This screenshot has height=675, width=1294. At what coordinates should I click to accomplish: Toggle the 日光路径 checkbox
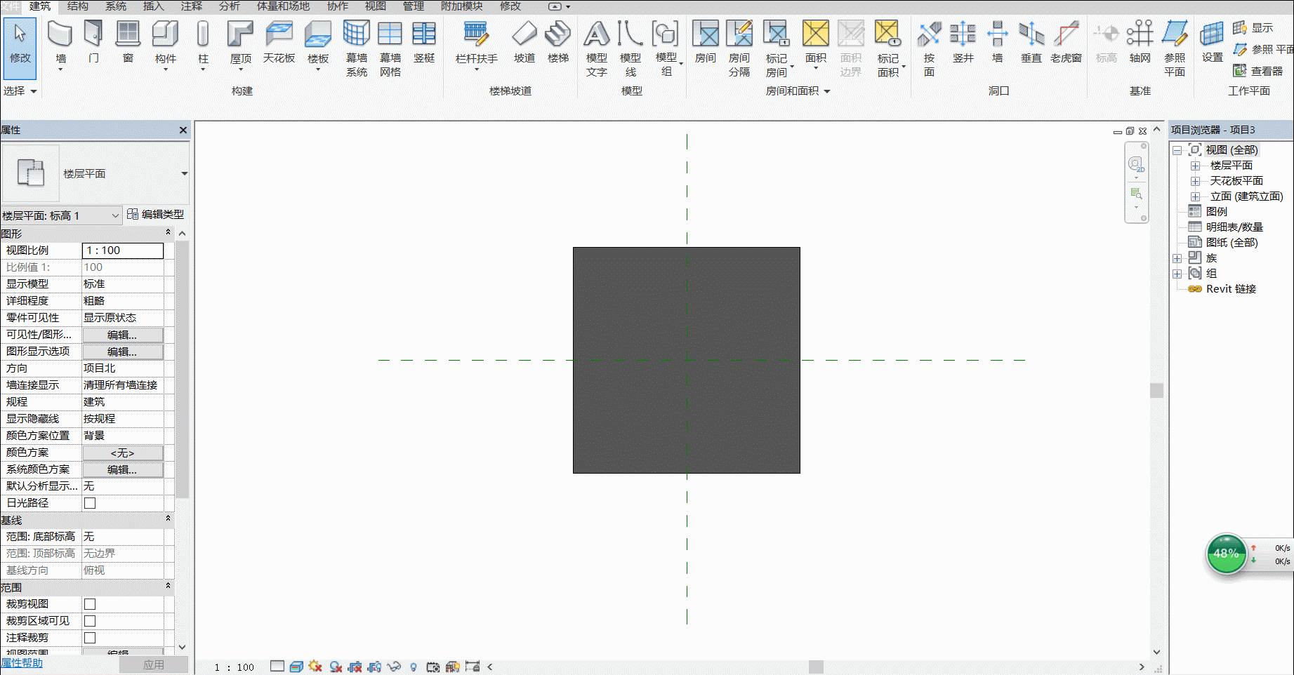90,503
